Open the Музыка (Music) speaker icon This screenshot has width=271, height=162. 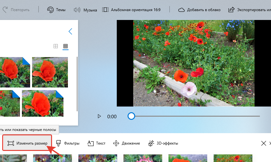(77, 10)
